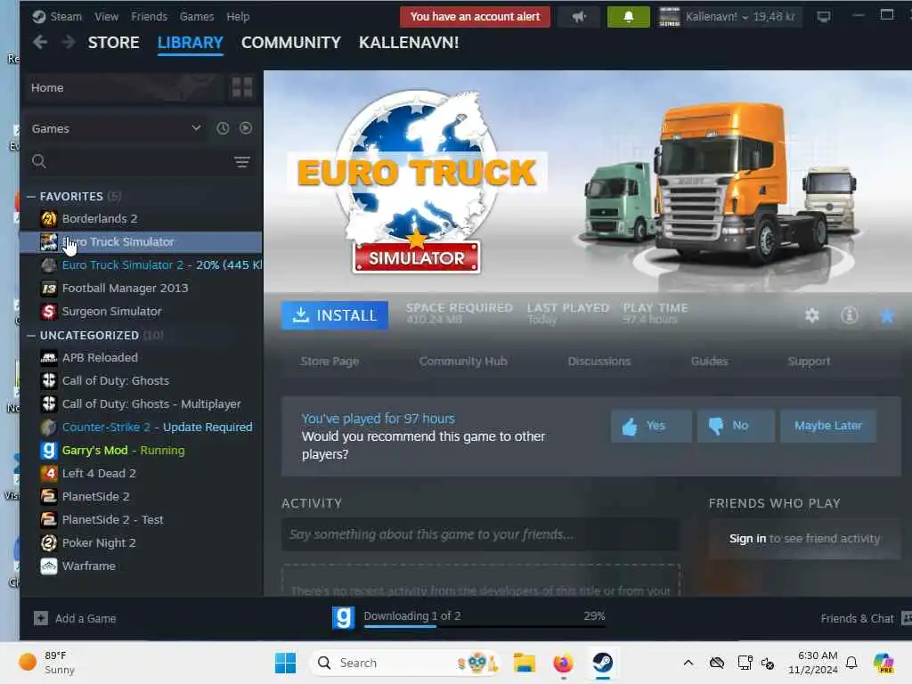The image size is (912, 684).
Task: Click Surgeon Simulator icon
Action: (49, 312)
